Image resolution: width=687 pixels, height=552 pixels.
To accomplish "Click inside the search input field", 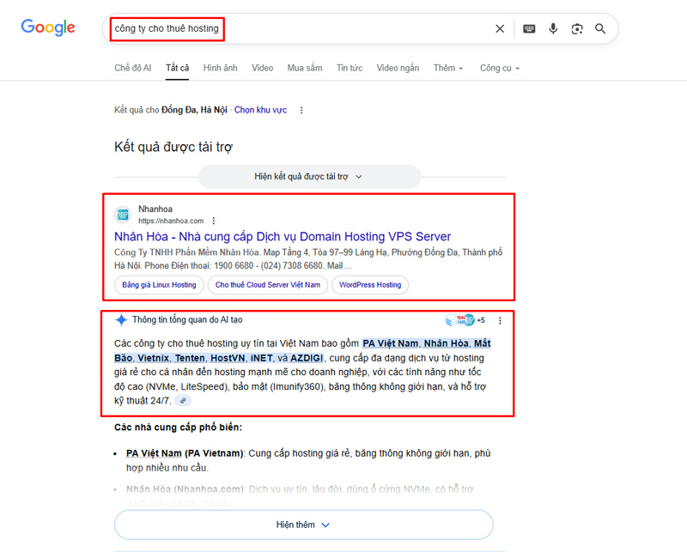I will pyautogui.click(x=258, y=28).
